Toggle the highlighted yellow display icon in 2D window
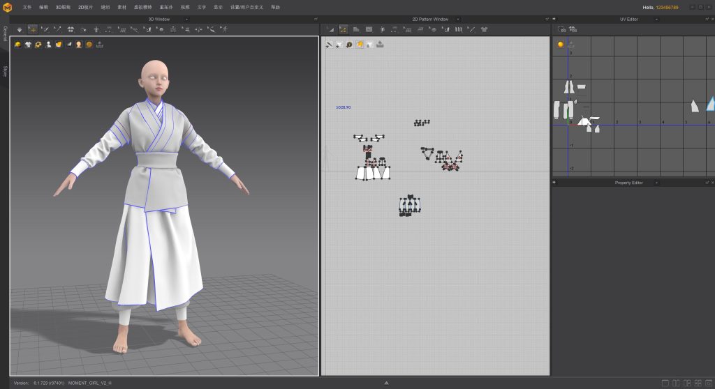 (360, 44)
